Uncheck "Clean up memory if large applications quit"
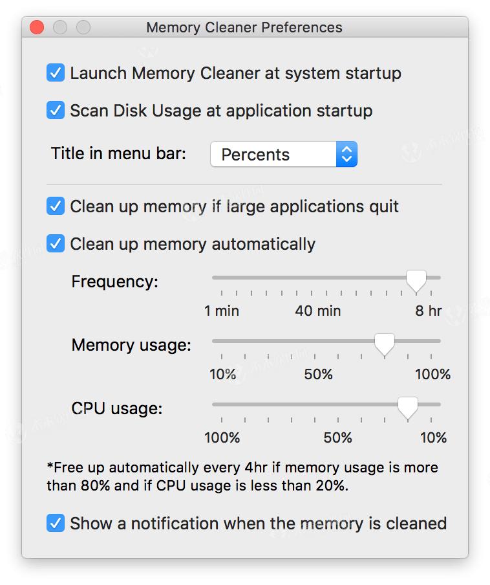490x585 pixels. (56, 206)
